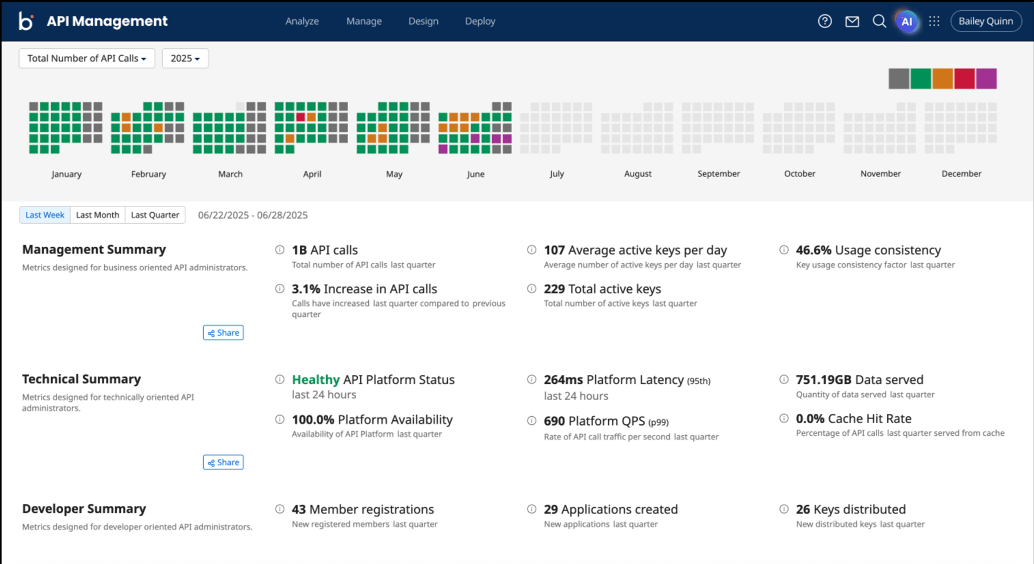The width and height of the screenshot is (1034, 564).
Task: Show info for 264ms Platform Latency
Action: (x=532, y=379)
